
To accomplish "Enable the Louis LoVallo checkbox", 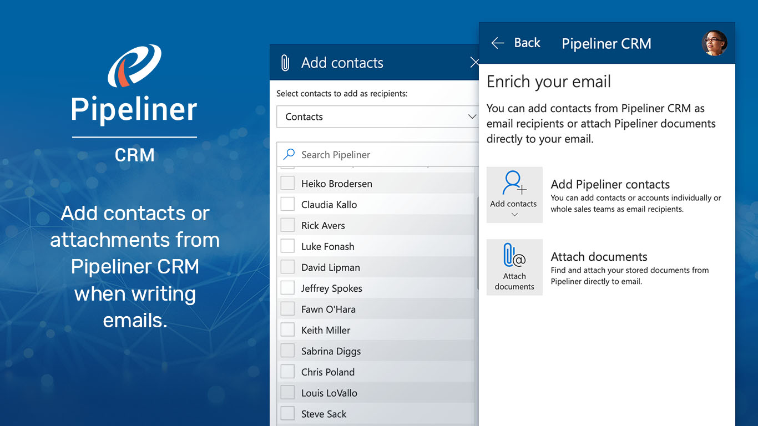I will [x=287, y=393].
